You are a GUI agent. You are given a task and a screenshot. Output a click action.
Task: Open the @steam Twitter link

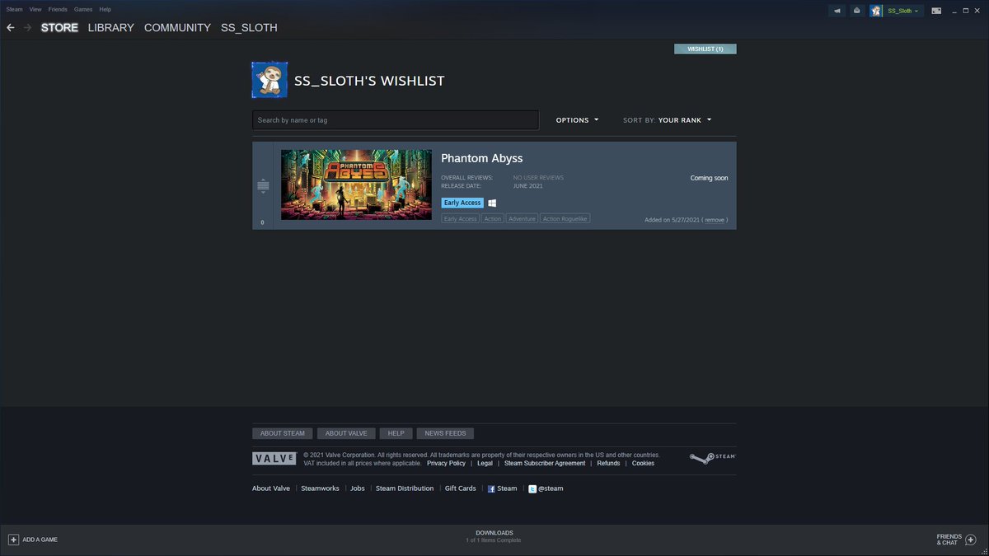[551, 488]
